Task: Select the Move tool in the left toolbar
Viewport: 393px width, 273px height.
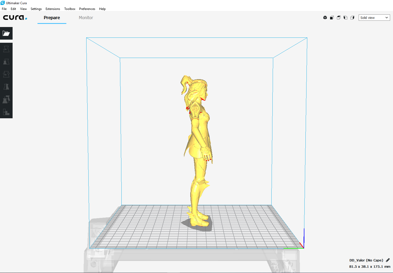Action: 6,49
